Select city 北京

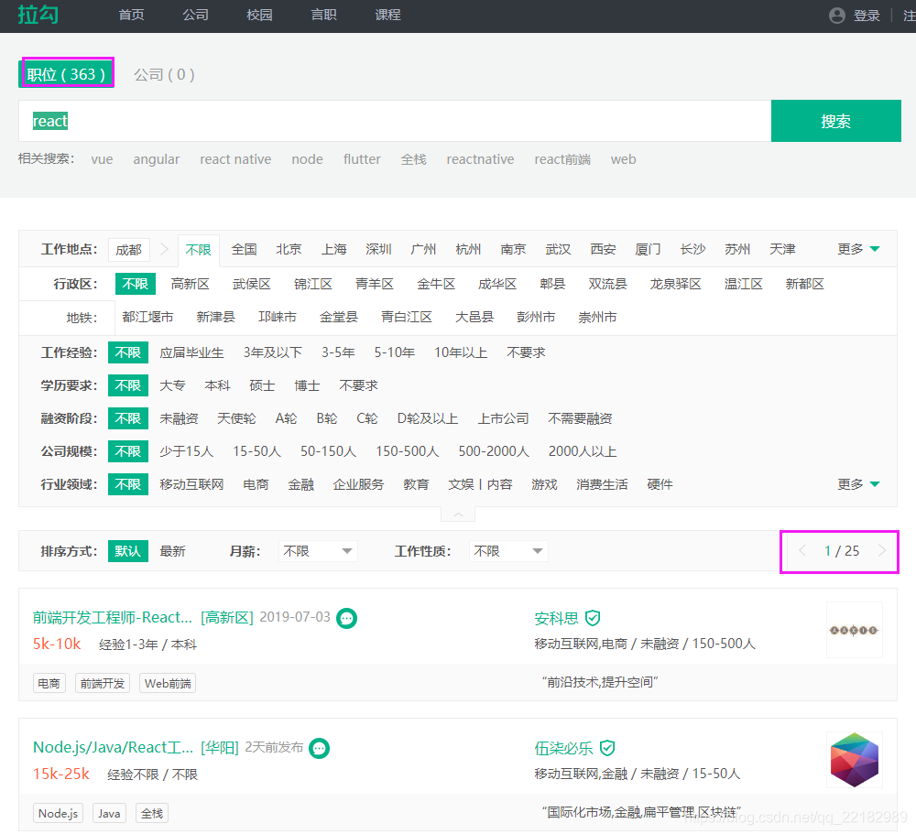click(x=289, y=249)
